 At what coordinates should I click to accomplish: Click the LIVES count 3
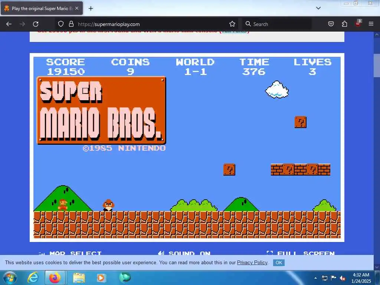click(312, 72)
